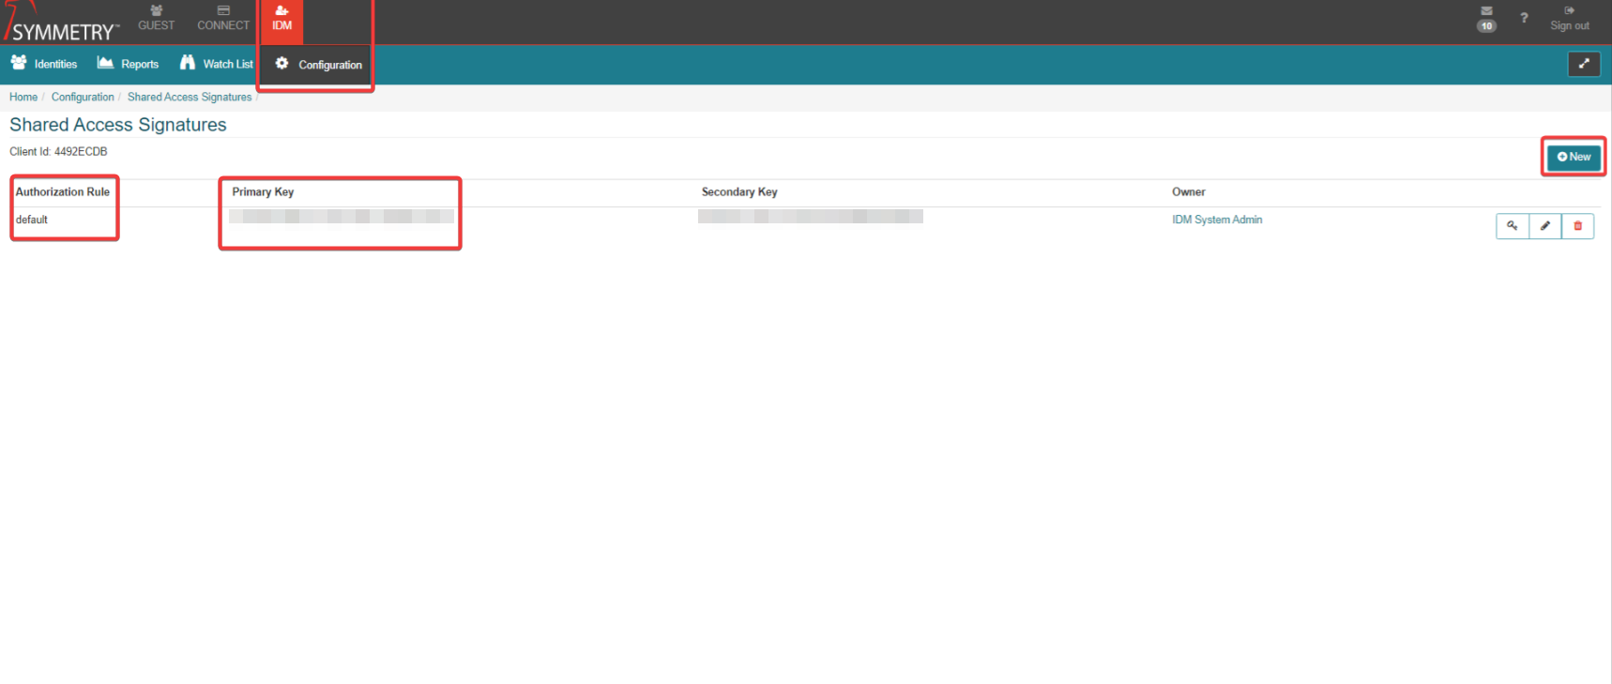
Task: Open the messages envelope with 10 badge
Action: (x=1486, y=17)
